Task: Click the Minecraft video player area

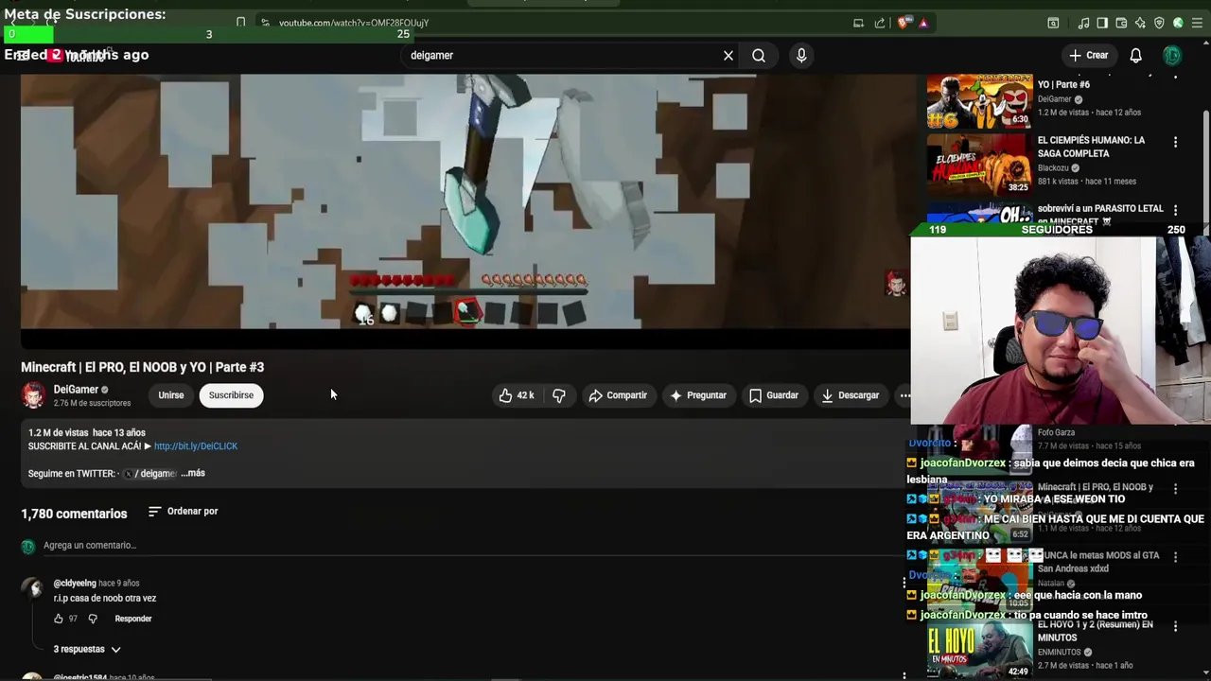Action: 464,201
